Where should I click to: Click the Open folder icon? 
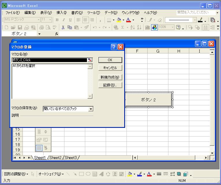point(13,27)
